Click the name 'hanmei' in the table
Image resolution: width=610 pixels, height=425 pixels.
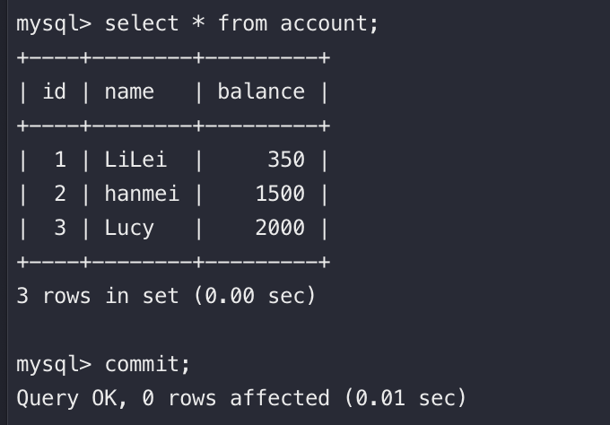pyautogui.click(x=142, y=194)
